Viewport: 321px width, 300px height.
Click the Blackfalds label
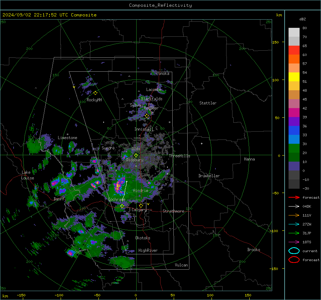click(x=152, y=99)
